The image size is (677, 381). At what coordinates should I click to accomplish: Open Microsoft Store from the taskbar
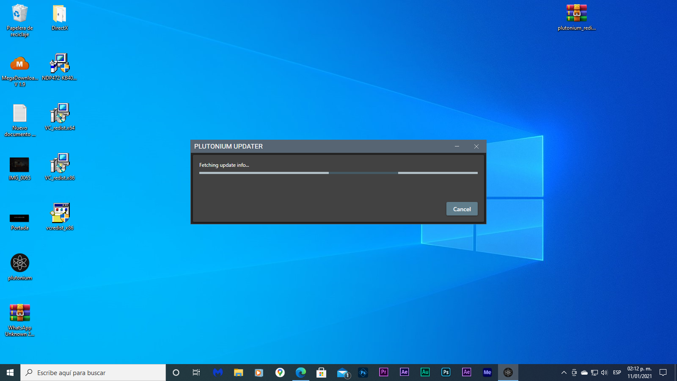click(x=321, y=373)
